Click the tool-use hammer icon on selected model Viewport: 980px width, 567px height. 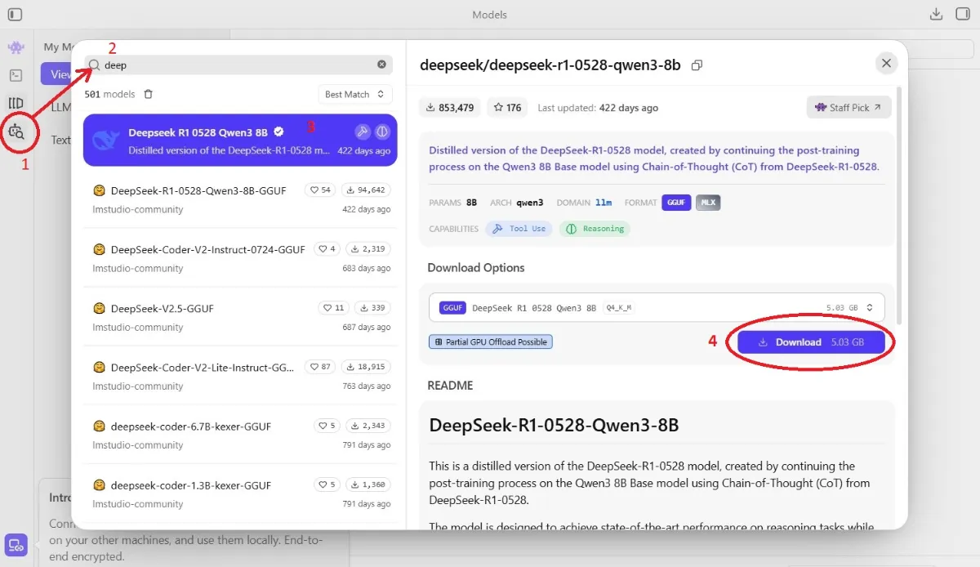click(363, 132)
